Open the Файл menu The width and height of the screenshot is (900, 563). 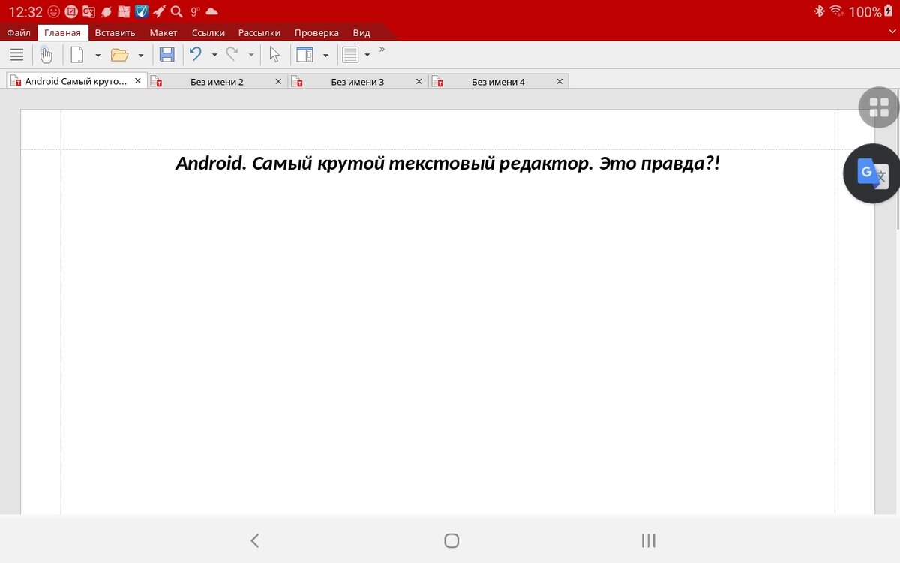click(x=18, y=32)
